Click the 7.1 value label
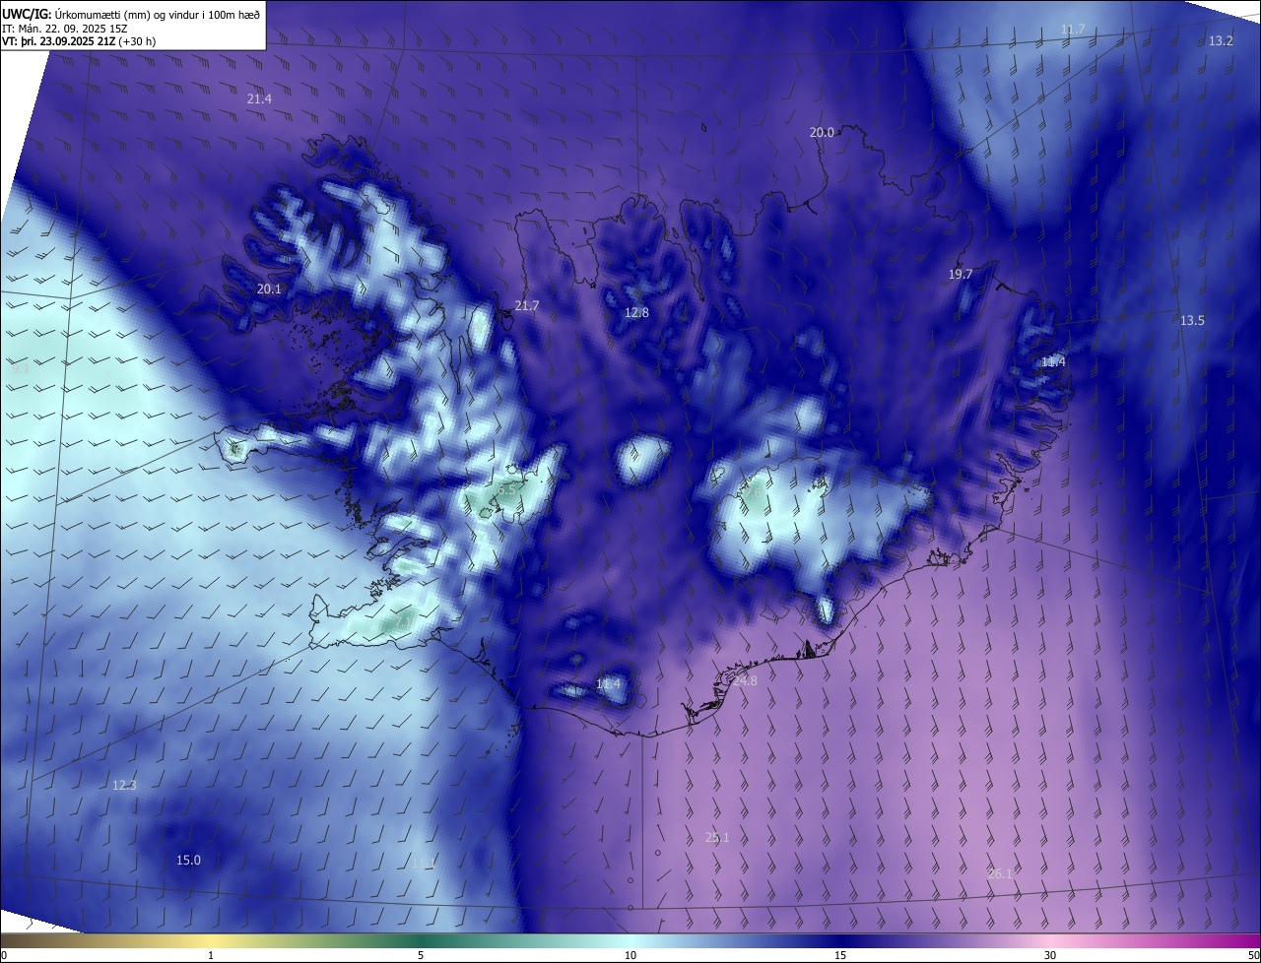This screenshot has width=1261, height=963. click(x=402, y=623)
